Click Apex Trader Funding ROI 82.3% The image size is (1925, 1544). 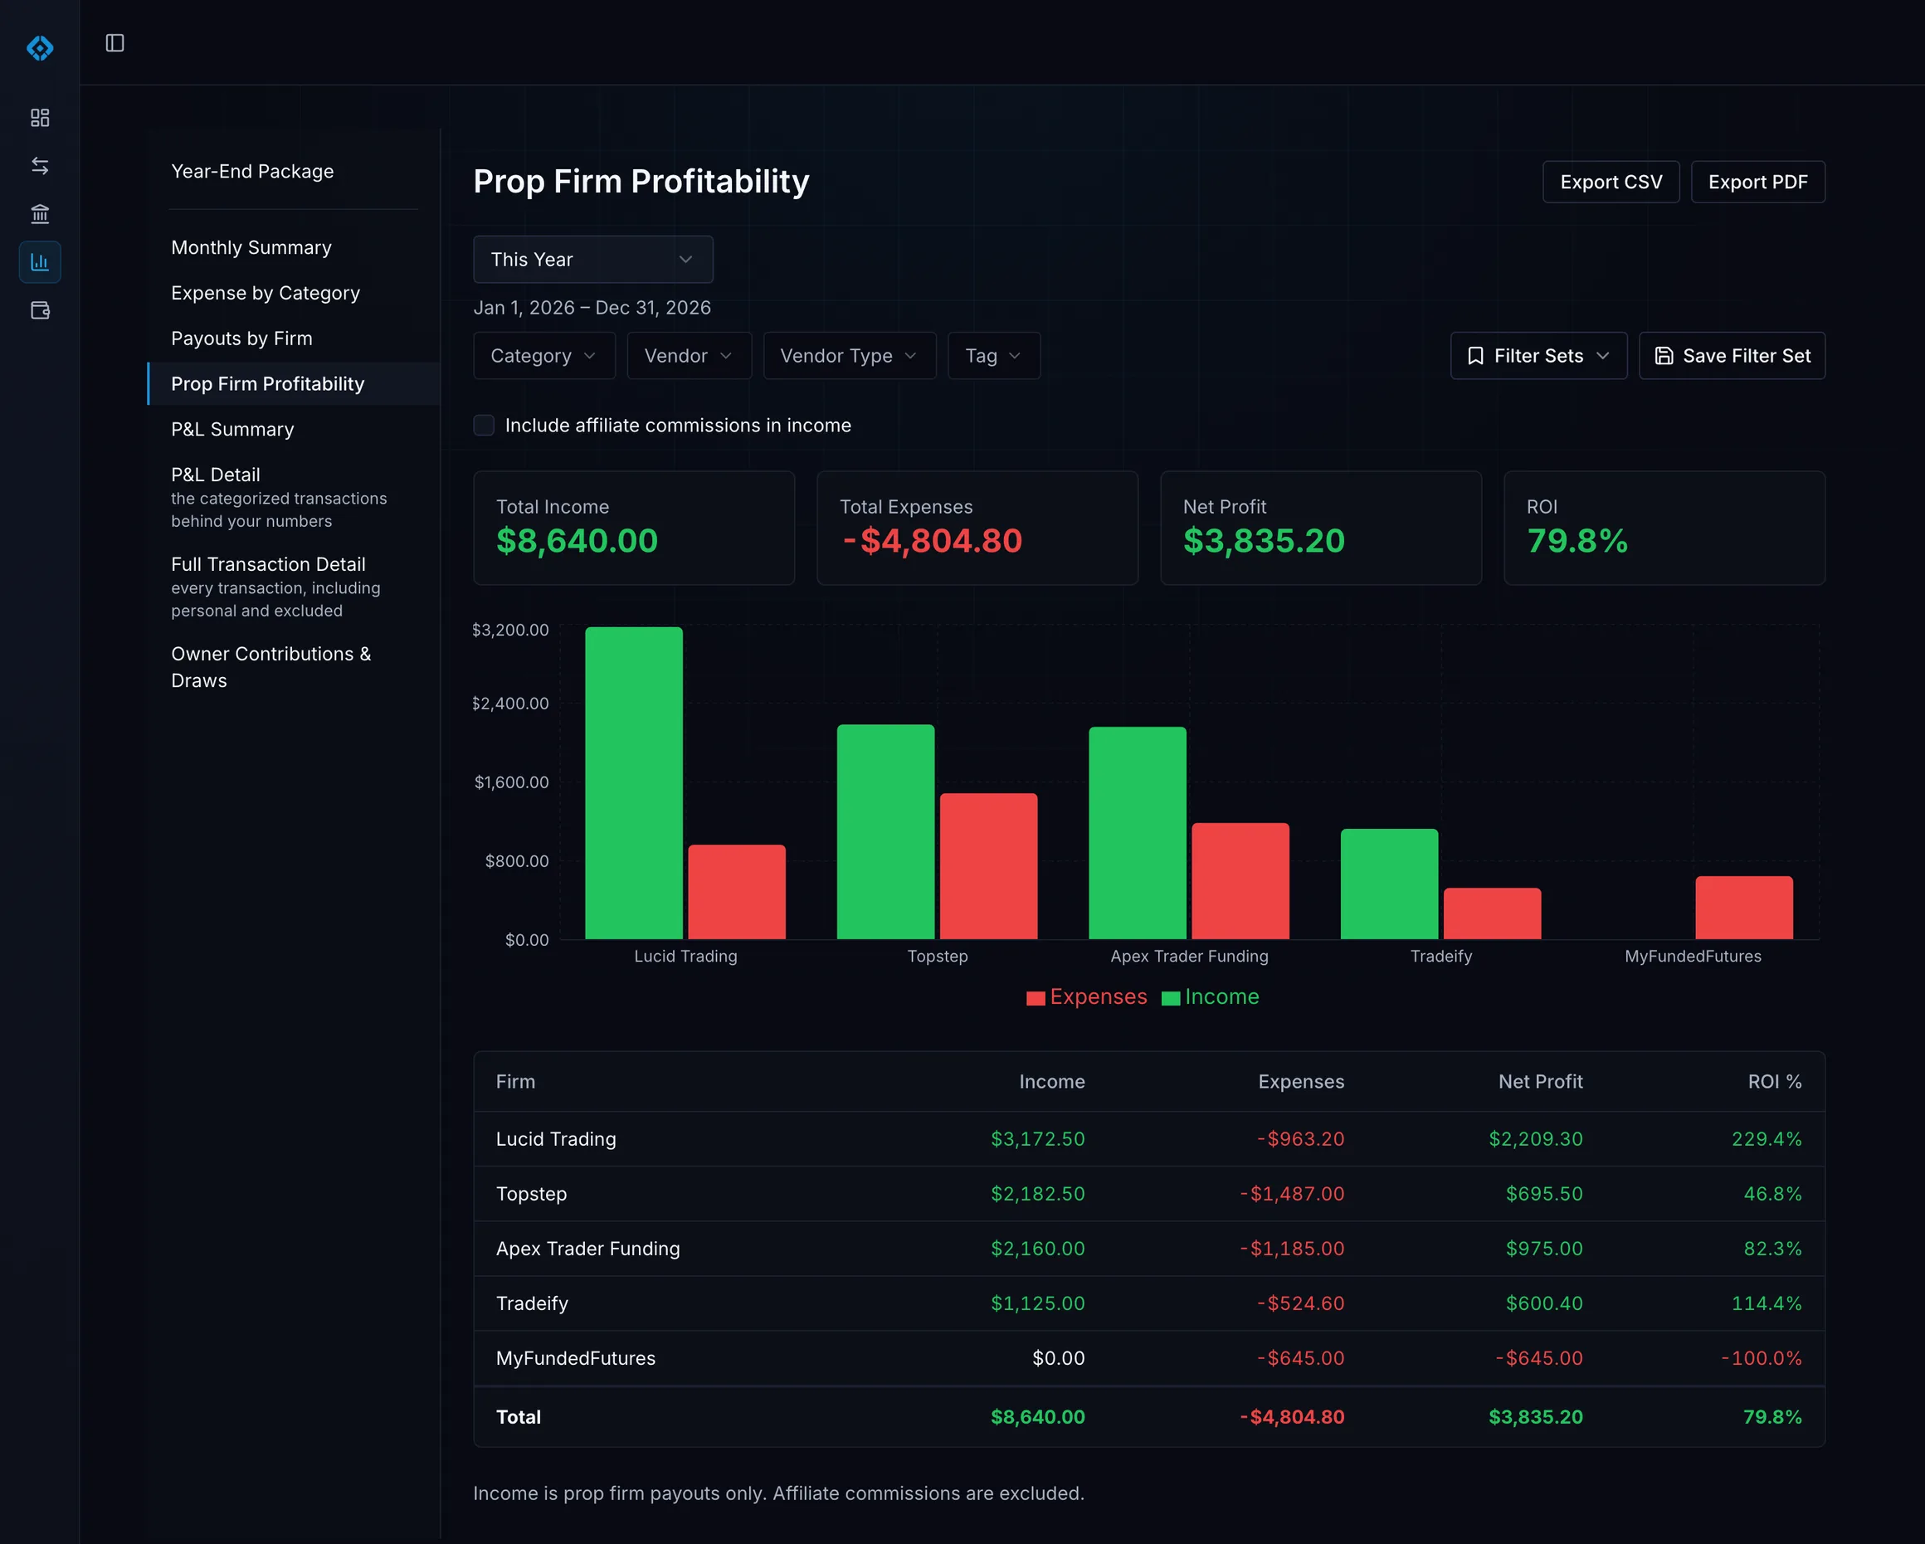point(1772,1249)
